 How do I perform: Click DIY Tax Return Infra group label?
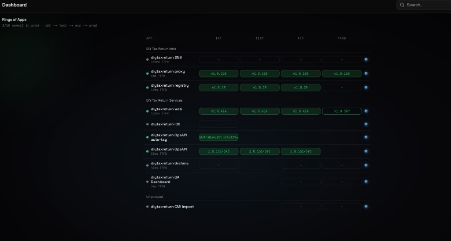pos(161,49)
